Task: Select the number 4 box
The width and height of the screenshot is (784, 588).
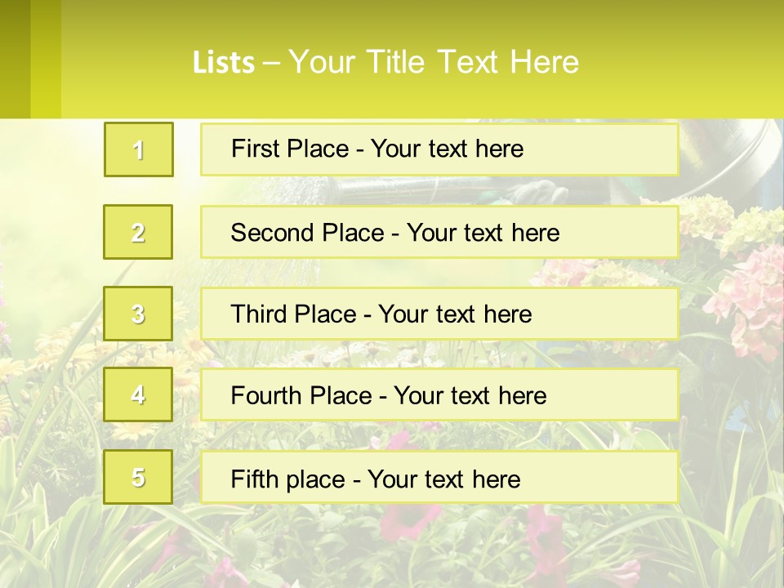Action: coord(138,394)
